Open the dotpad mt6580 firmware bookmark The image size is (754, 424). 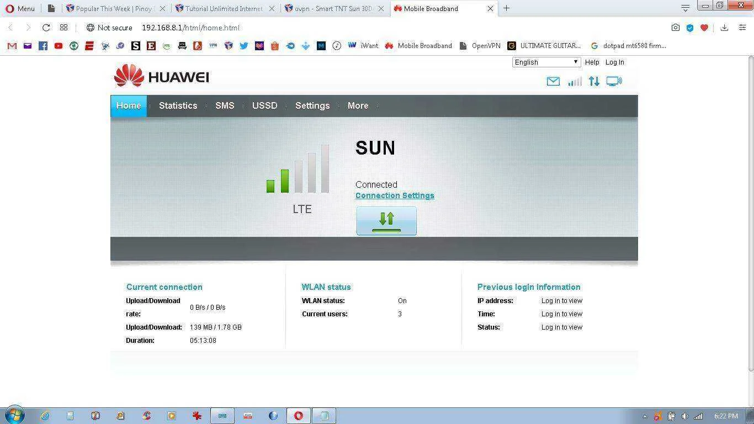(x=628, y=46)
